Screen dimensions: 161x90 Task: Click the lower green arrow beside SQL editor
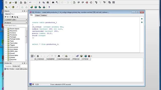(142, 22)
